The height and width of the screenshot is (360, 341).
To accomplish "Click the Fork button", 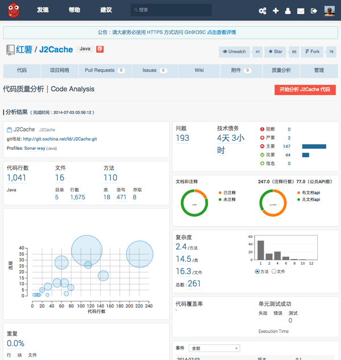I will (x=312, y=52).
